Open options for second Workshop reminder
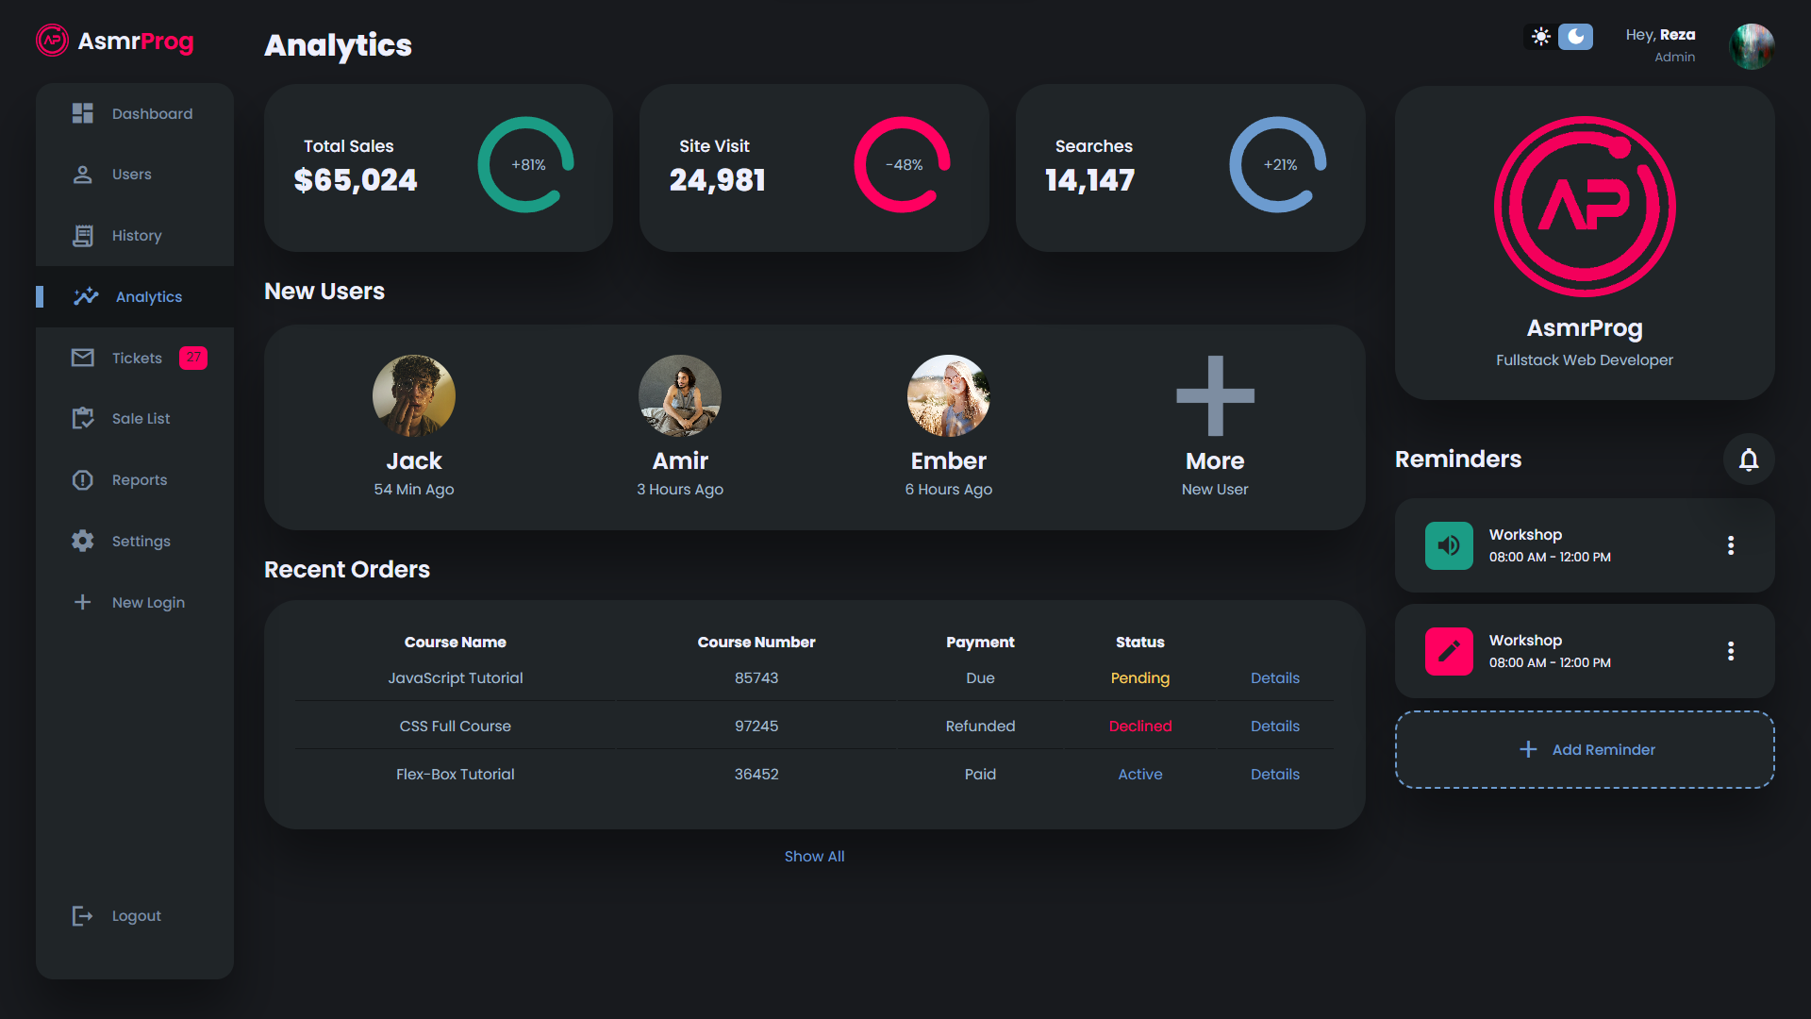The image size is (1811, 1019). point(1730,651)
